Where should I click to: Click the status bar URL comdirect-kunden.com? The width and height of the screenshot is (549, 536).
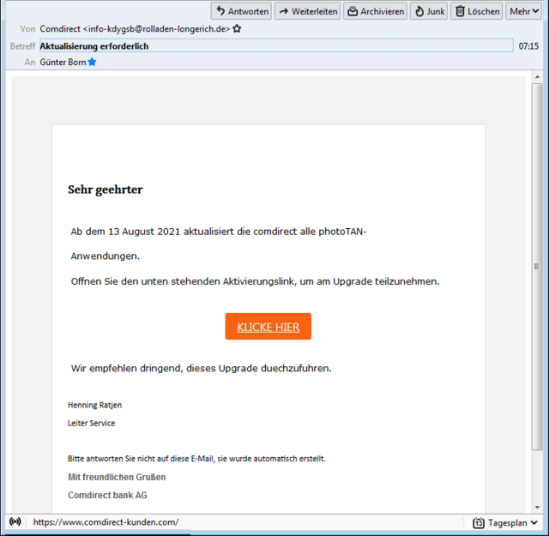(x=106, y=522)
